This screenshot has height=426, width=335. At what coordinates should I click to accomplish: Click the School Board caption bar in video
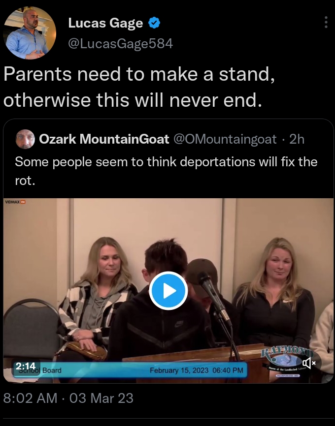click(131, 370)
